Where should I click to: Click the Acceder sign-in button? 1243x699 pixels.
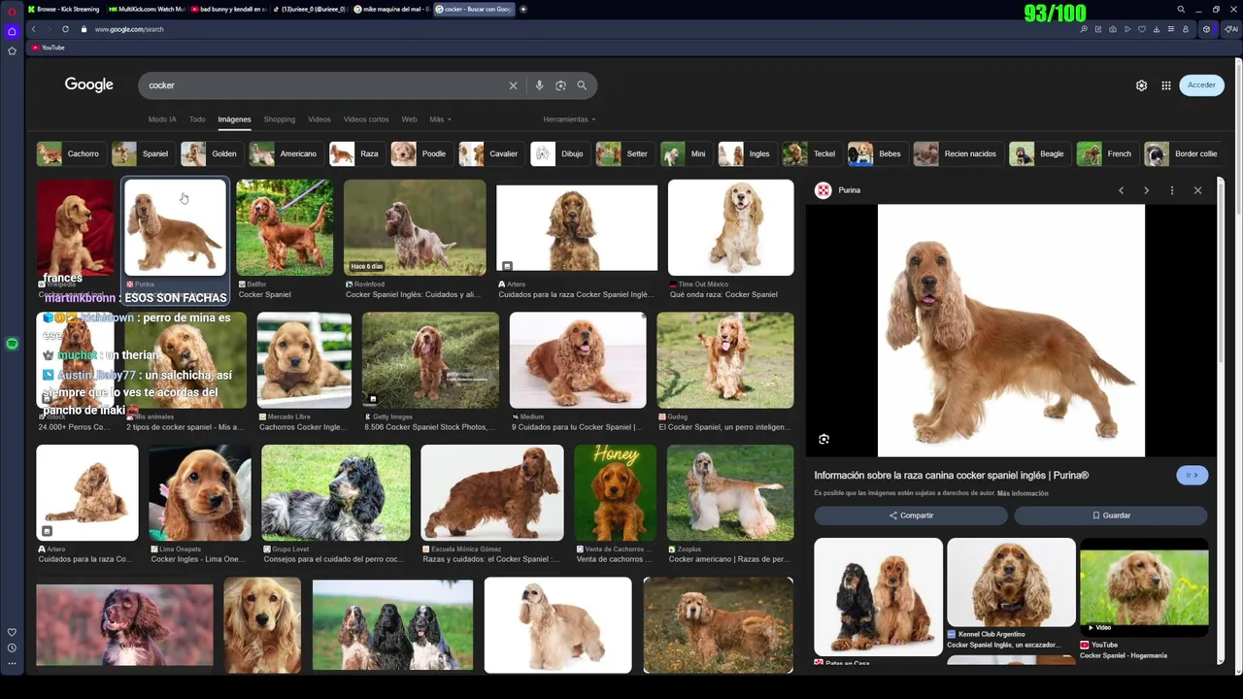coord(1201,85)
